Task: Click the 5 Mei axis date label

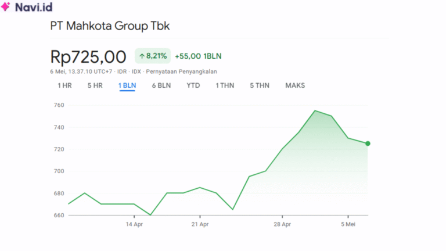Action: pos(348,224)
